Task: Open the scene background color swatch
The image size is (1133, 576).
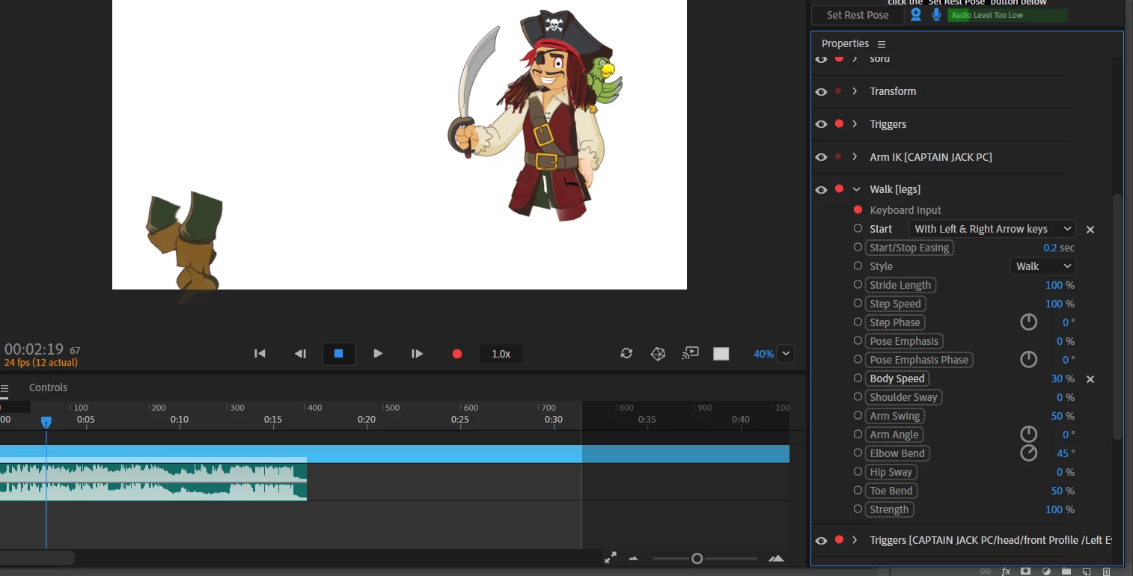Action: coord(721,354)
